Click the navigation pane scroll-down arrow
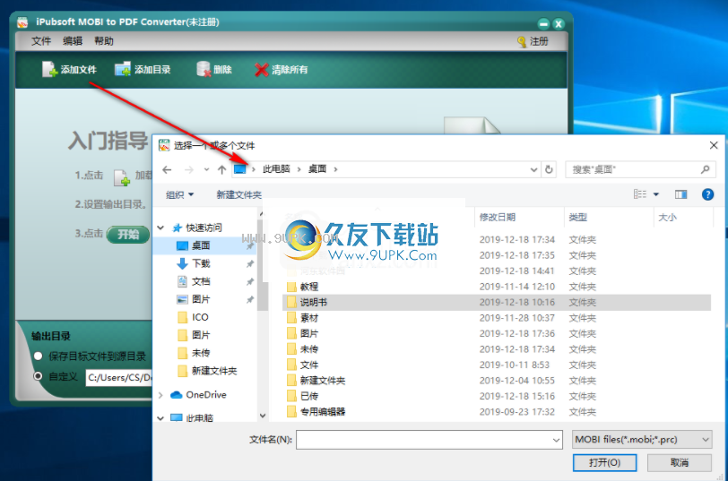 (x=263, y=416)
